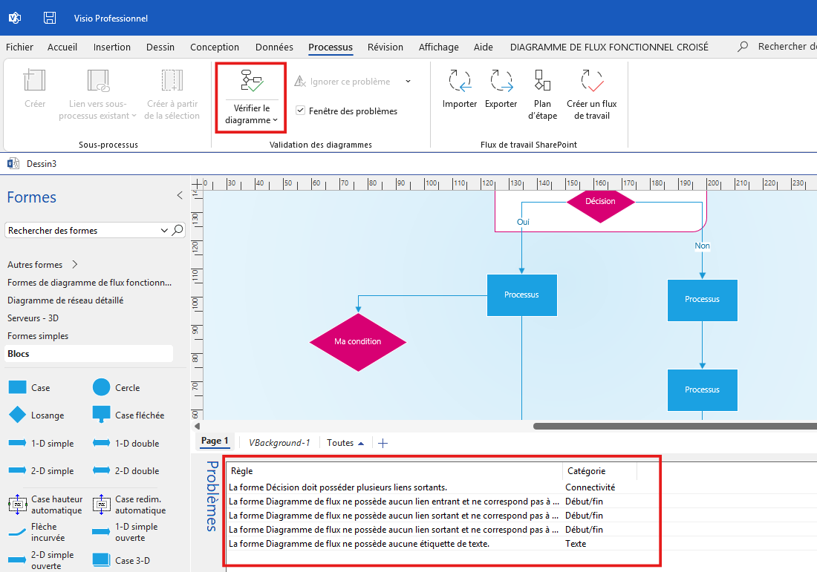
Task: Click the save icon in title bar
Action: [50, 18]
